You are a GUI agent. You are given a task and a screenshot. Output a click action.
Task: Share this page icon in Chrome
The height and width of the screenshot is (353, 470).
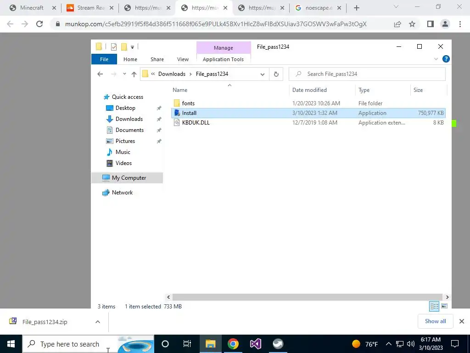(397, 24)
